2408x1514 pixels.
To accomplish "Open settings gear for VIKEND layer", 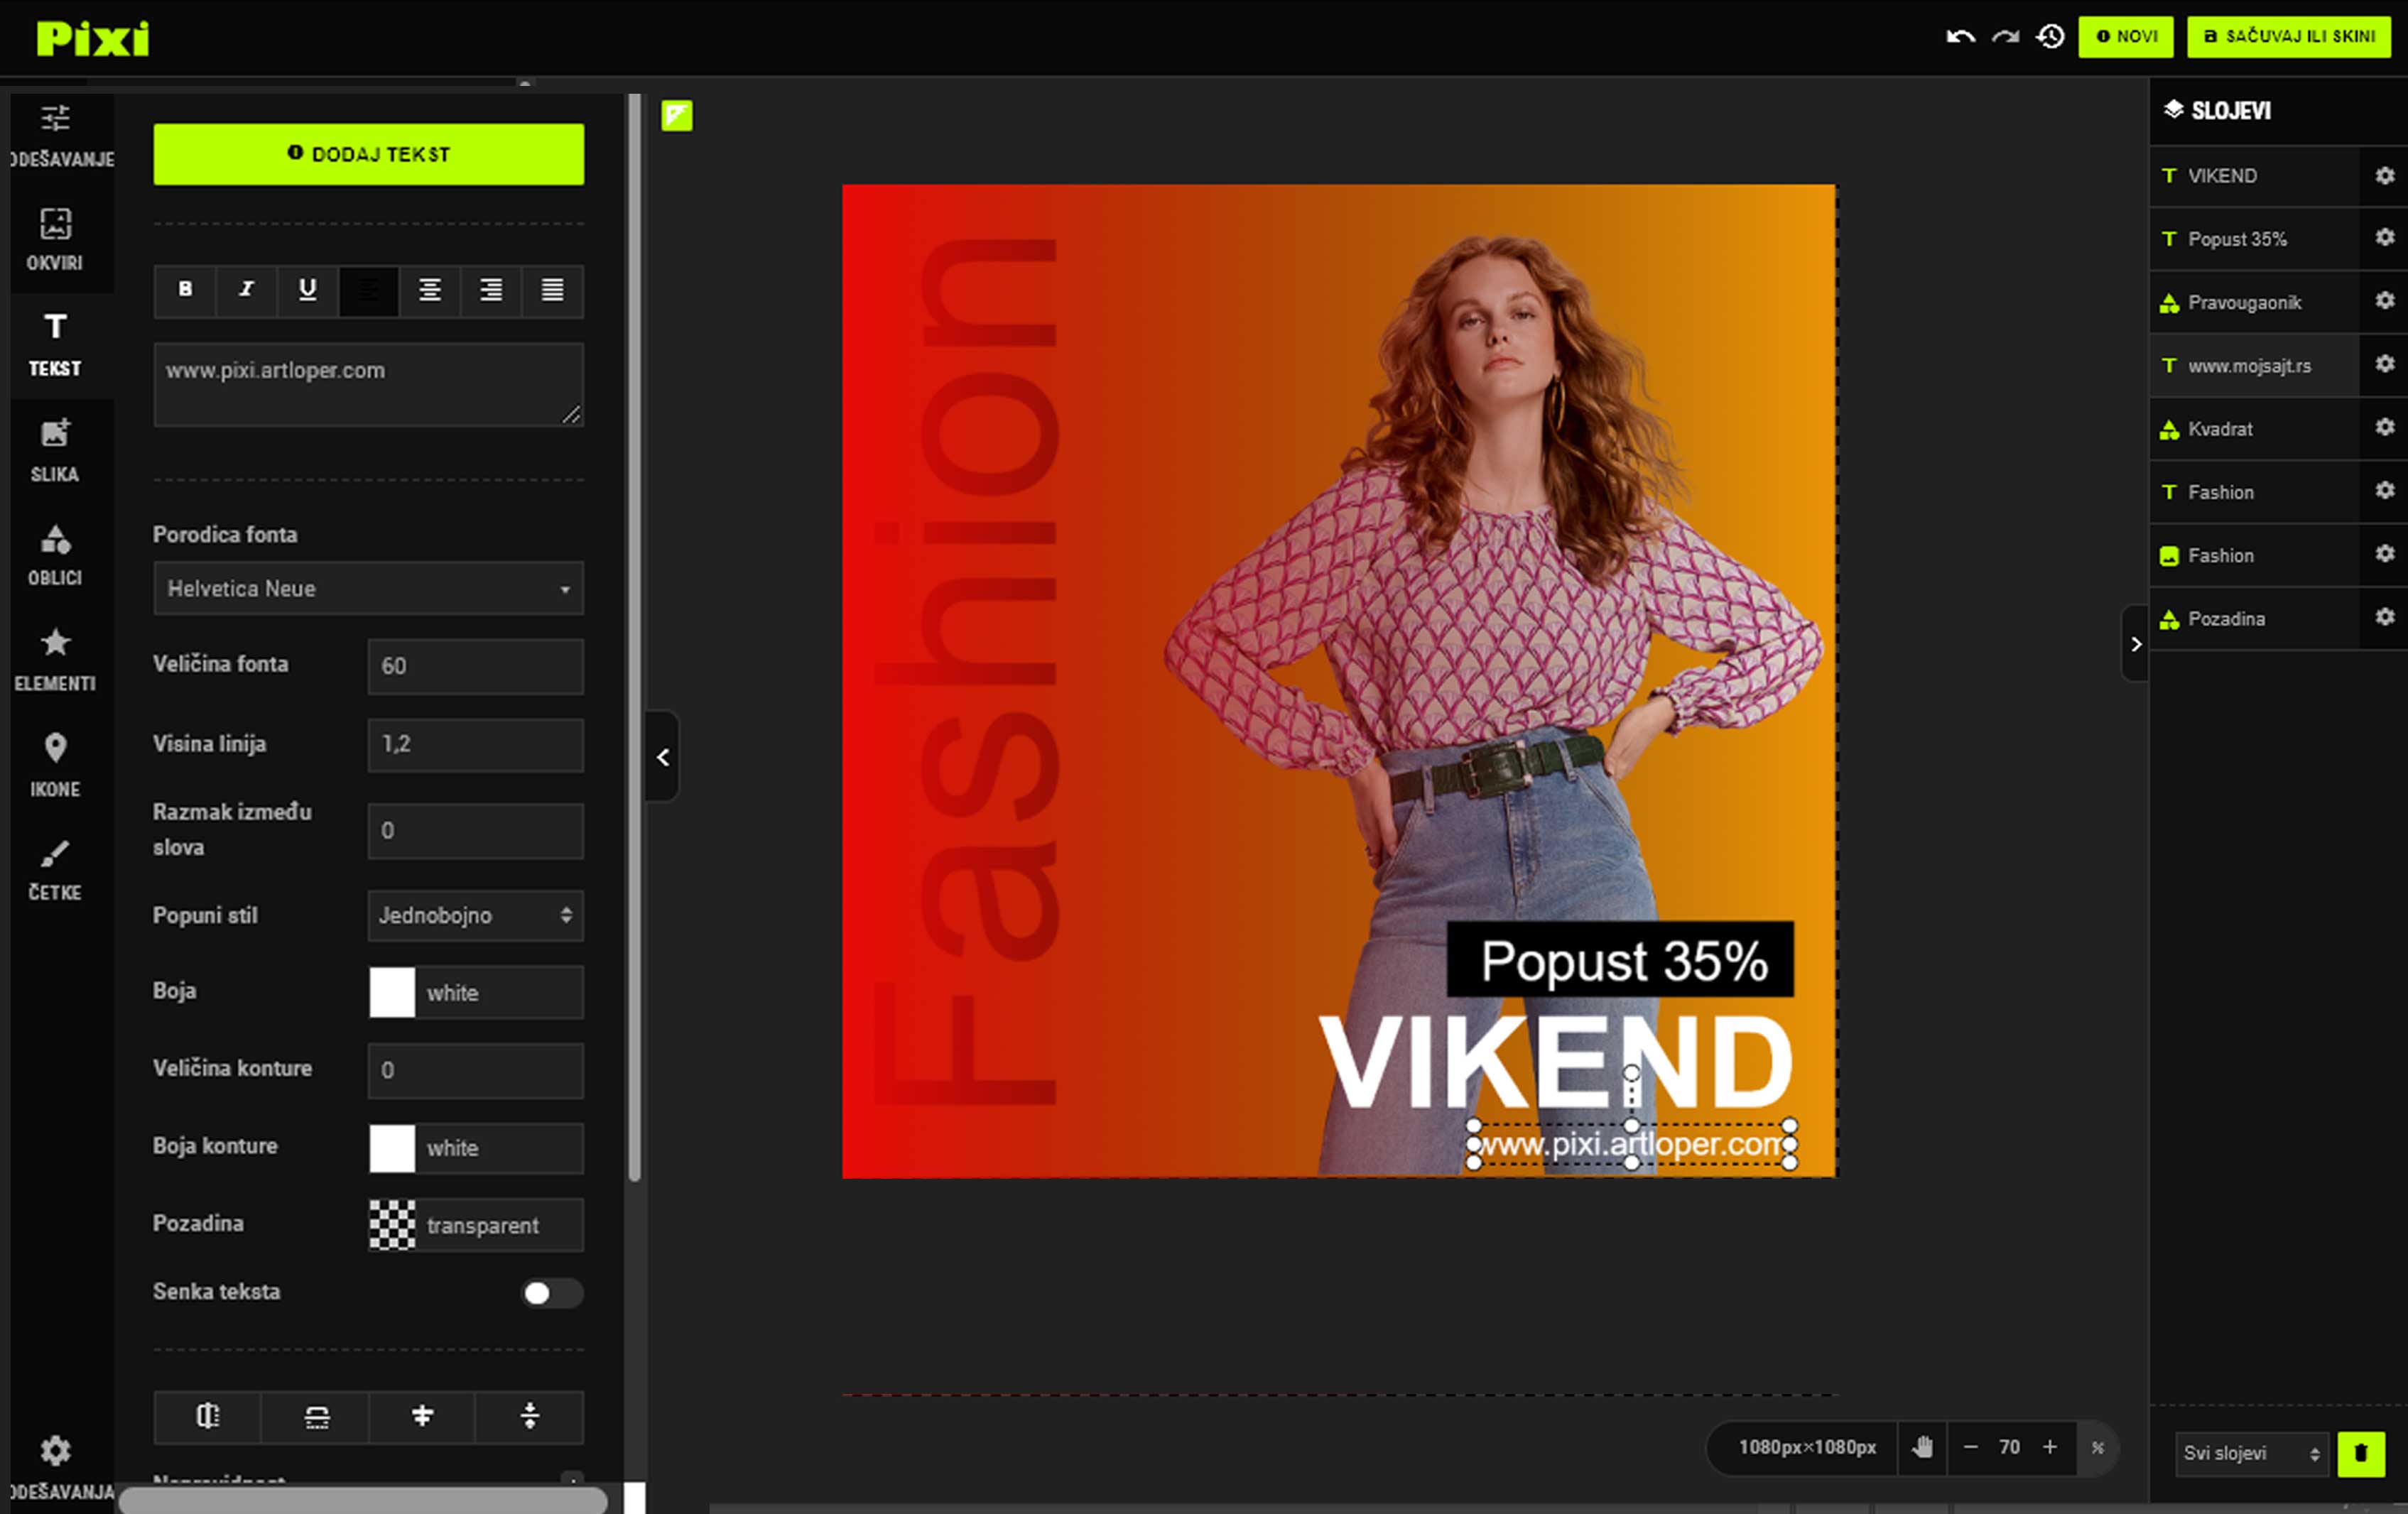I will coord(2385,176).
